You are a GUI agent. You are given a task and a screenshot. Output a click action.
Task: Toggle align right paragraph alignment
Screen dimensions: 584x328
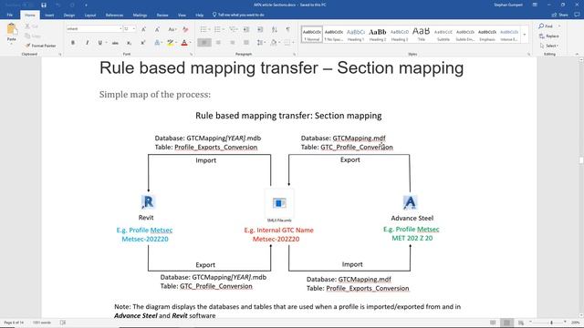(233, 43)
